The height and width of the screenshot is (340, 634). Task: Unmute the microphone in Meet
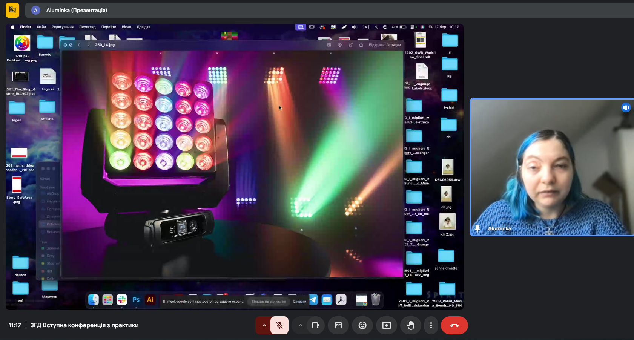point(279,325)
